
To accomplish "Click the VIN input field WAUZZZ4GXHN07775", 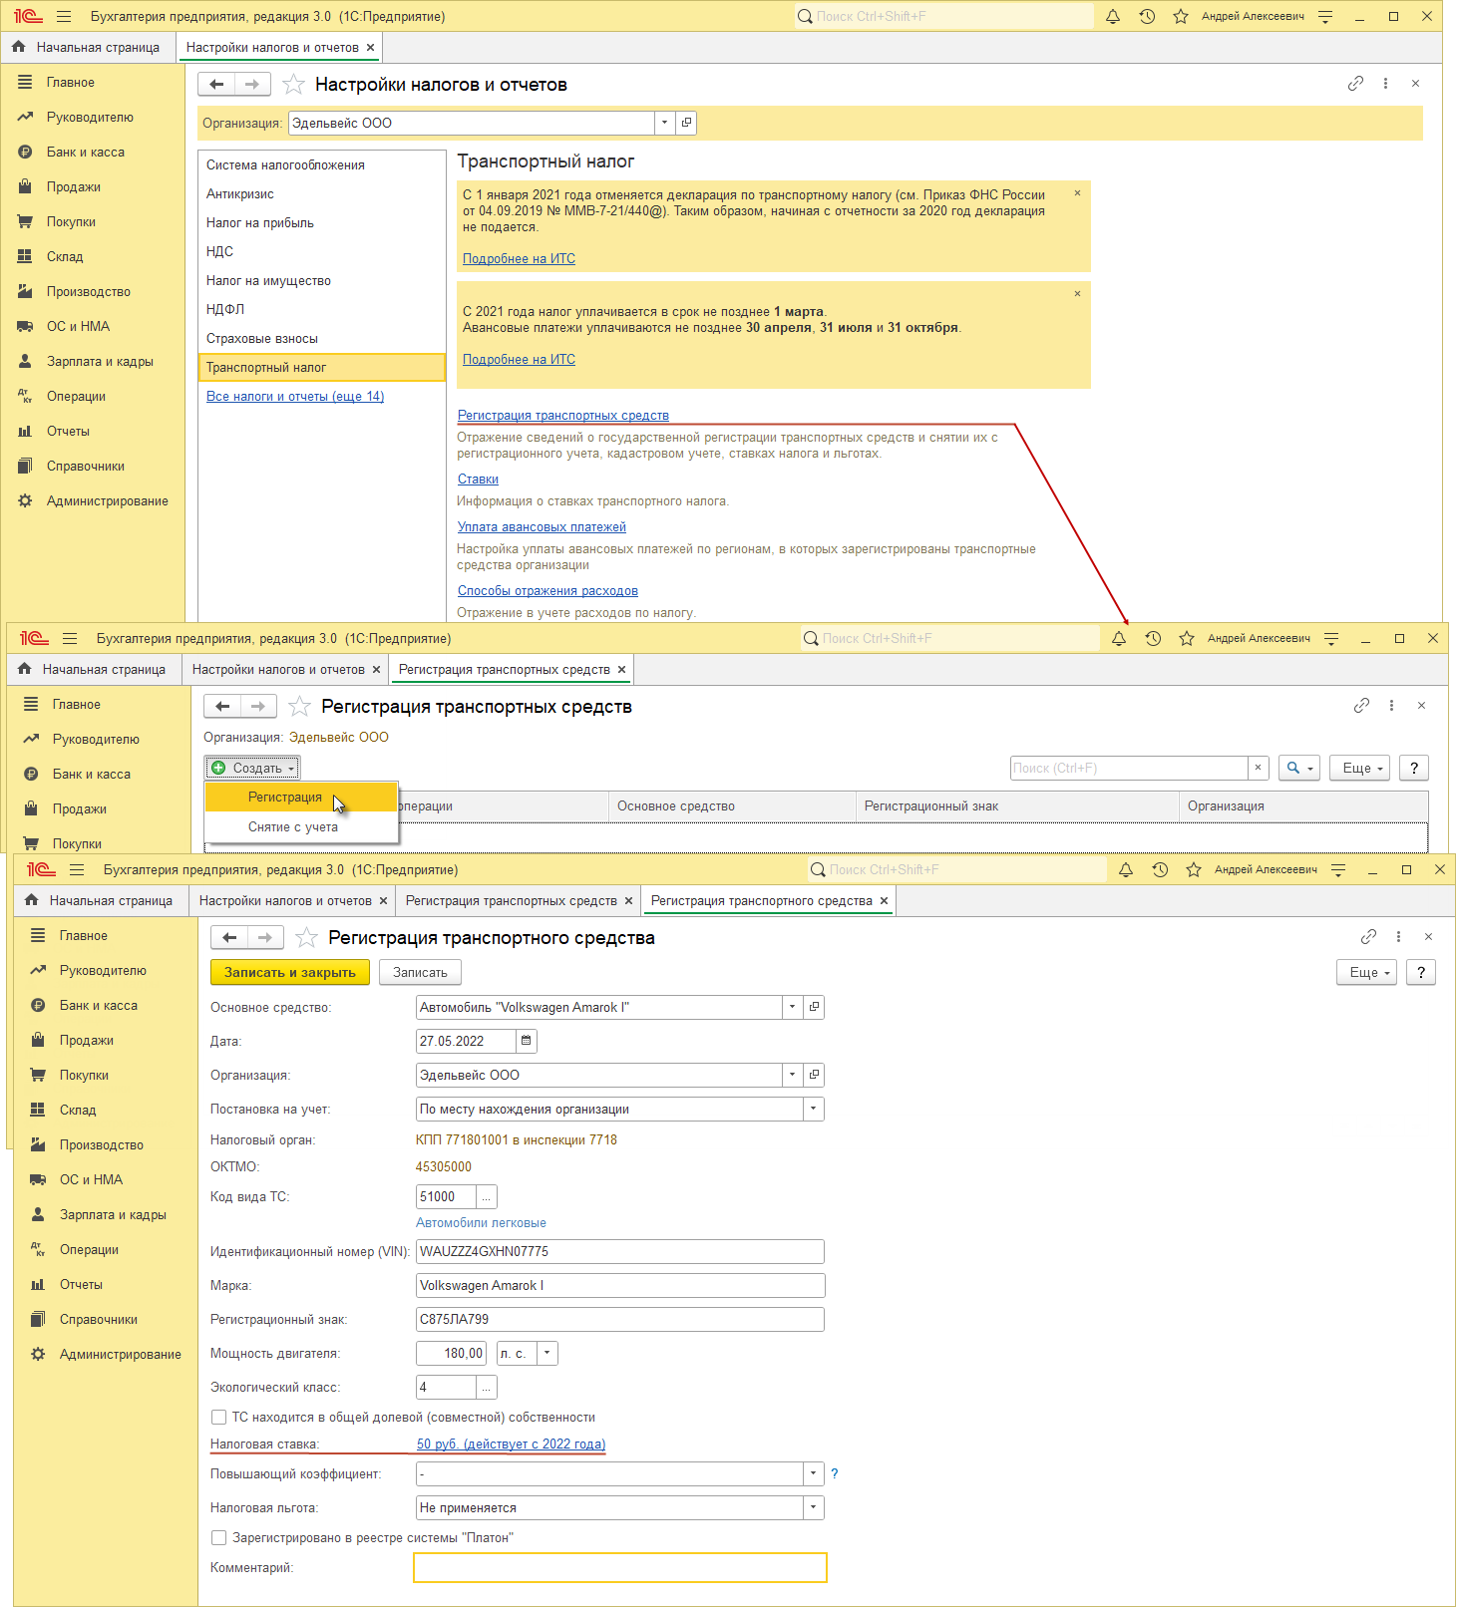I will [620, 1251].
